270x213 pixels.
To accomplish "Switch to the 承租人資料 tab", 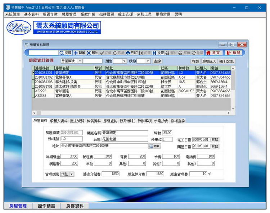I will pos(59,121).
